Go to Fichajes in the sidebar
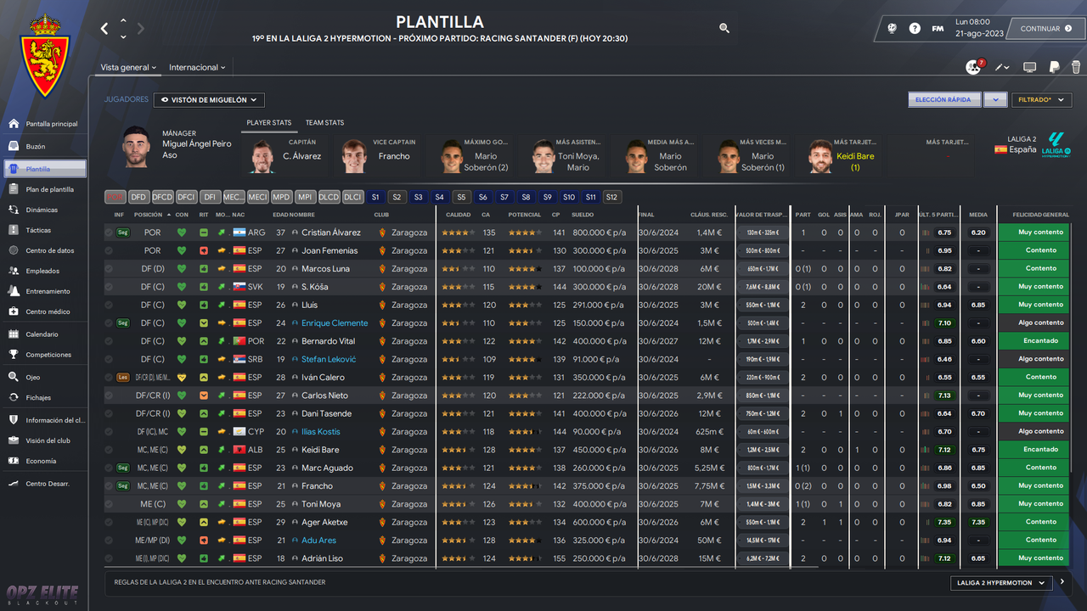This screenshot has height=611, width=1087. 14,397
